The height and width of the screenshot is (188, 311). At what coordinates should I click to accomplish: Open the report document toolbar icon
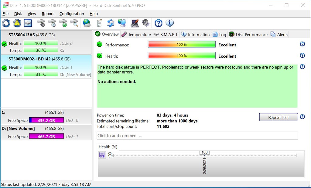pyautogui.click(x=100, y=23)
